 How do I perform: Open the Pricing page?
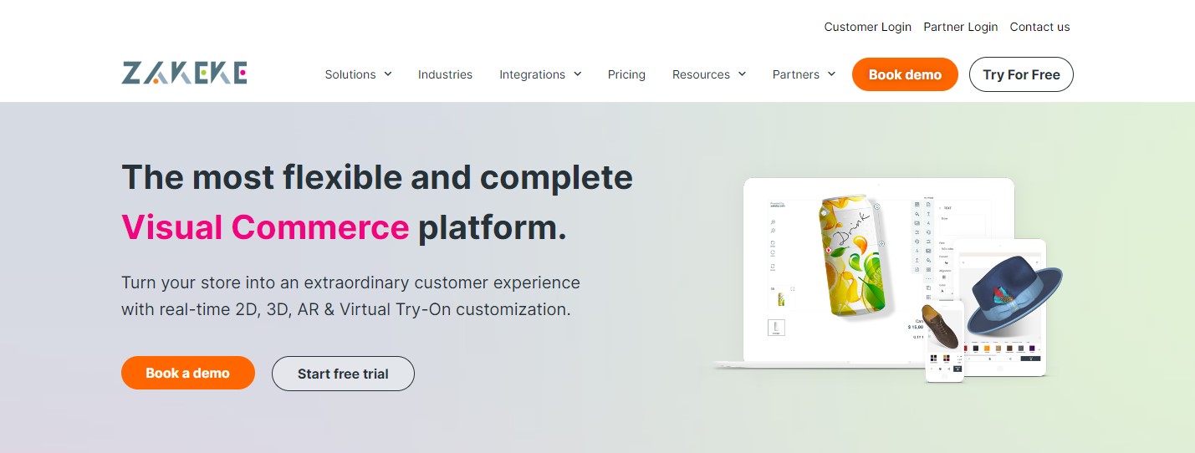(x=626, y=74)
